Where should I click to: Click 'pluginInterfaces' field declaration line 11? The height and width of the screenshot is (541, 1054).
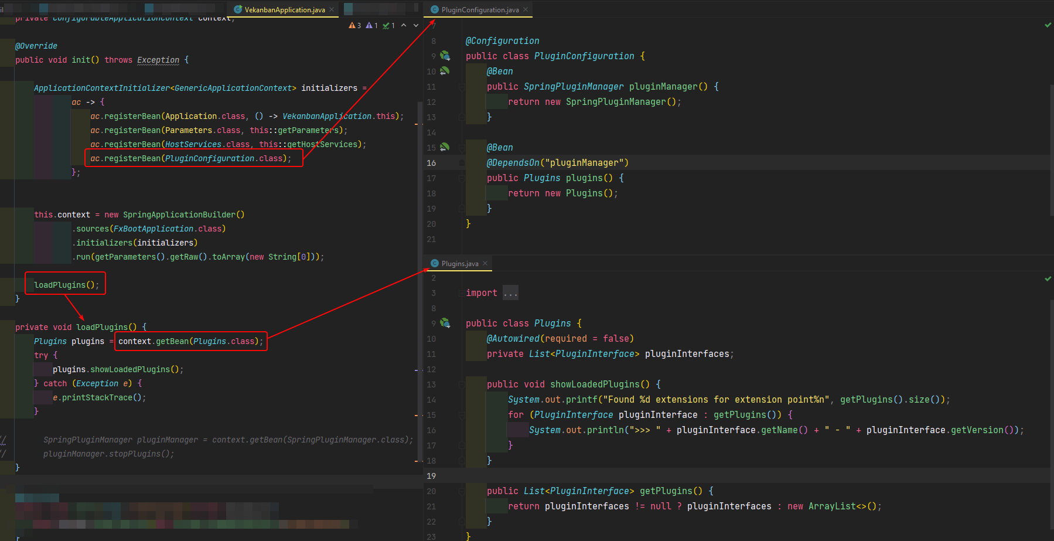[687, 354]
